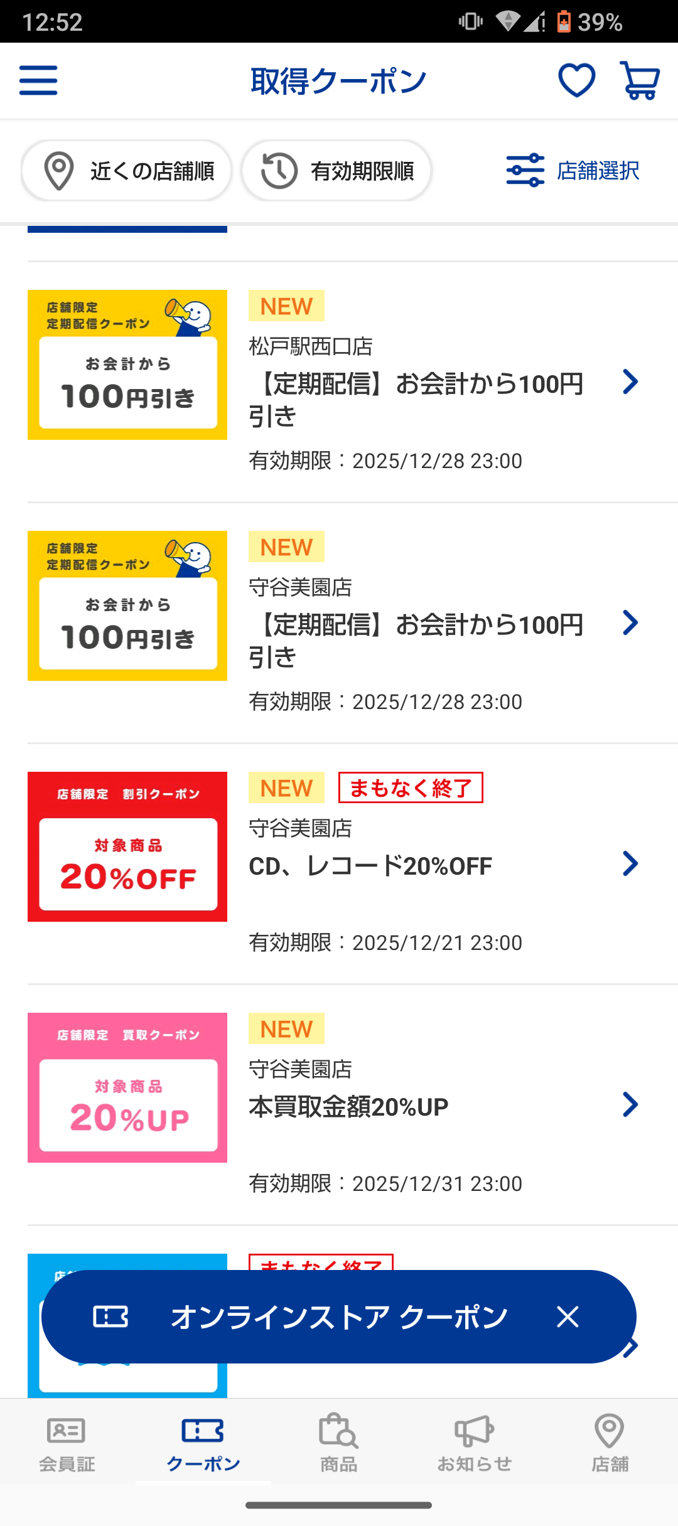Open the お知らせ notifications tab
Image resolution: width=678 pixels, height=1526 pixels.
pyautogui.click(x=474, y=1443)
